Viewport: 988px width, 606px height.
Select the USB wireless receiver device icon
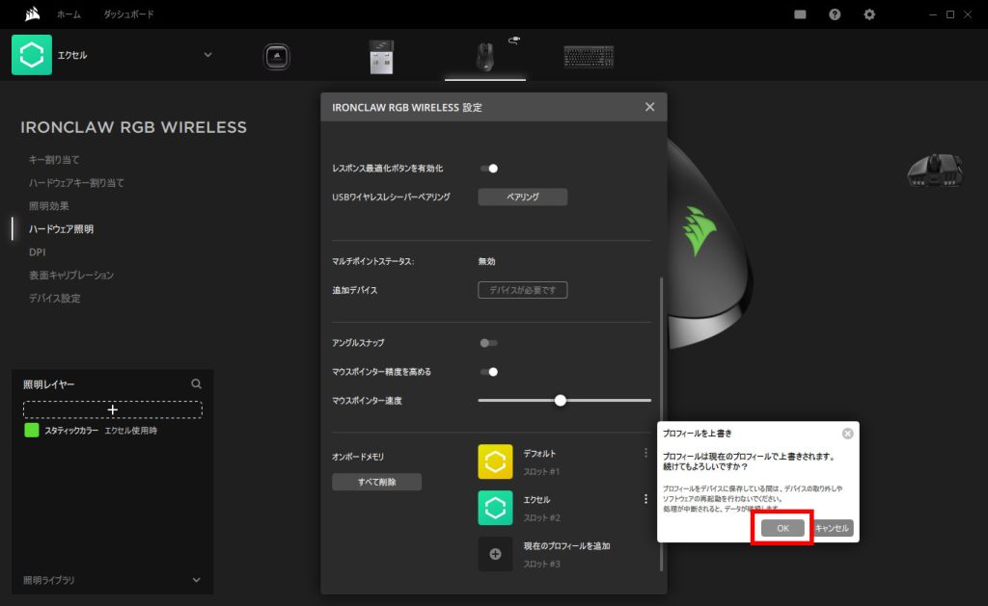tap(381, 57)
